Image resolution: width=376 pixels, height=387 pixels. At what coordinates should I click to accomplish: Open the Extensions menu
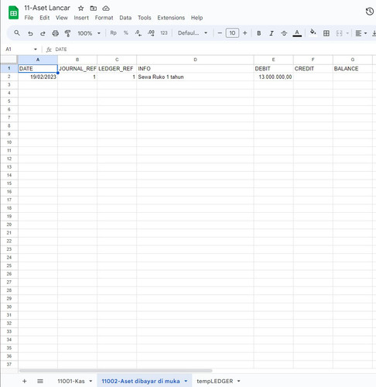(x=171, y=18)
